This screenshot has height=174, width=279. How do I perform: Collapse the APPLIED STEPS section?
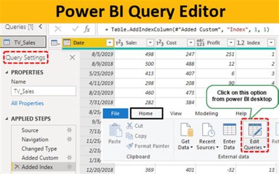(x=6, y=119)
